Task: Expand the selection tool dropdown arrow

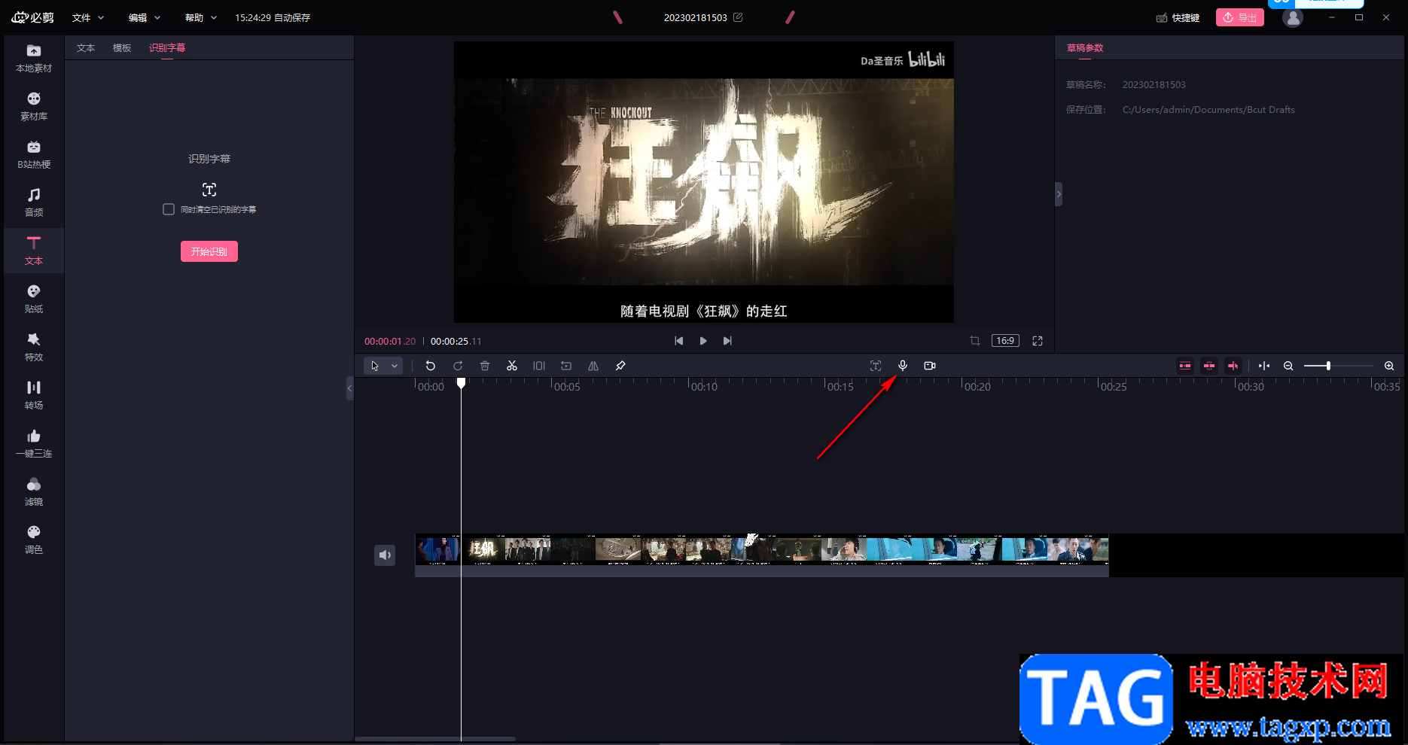Action: click(x=395, y=366)
